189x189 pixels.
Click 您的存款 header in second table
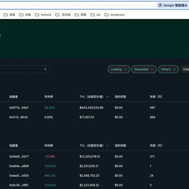click(x=120, y=146)
